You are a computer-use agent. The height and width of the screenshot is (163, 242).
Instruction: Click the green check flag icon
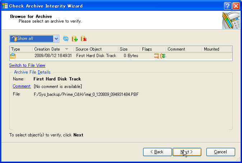163,56
